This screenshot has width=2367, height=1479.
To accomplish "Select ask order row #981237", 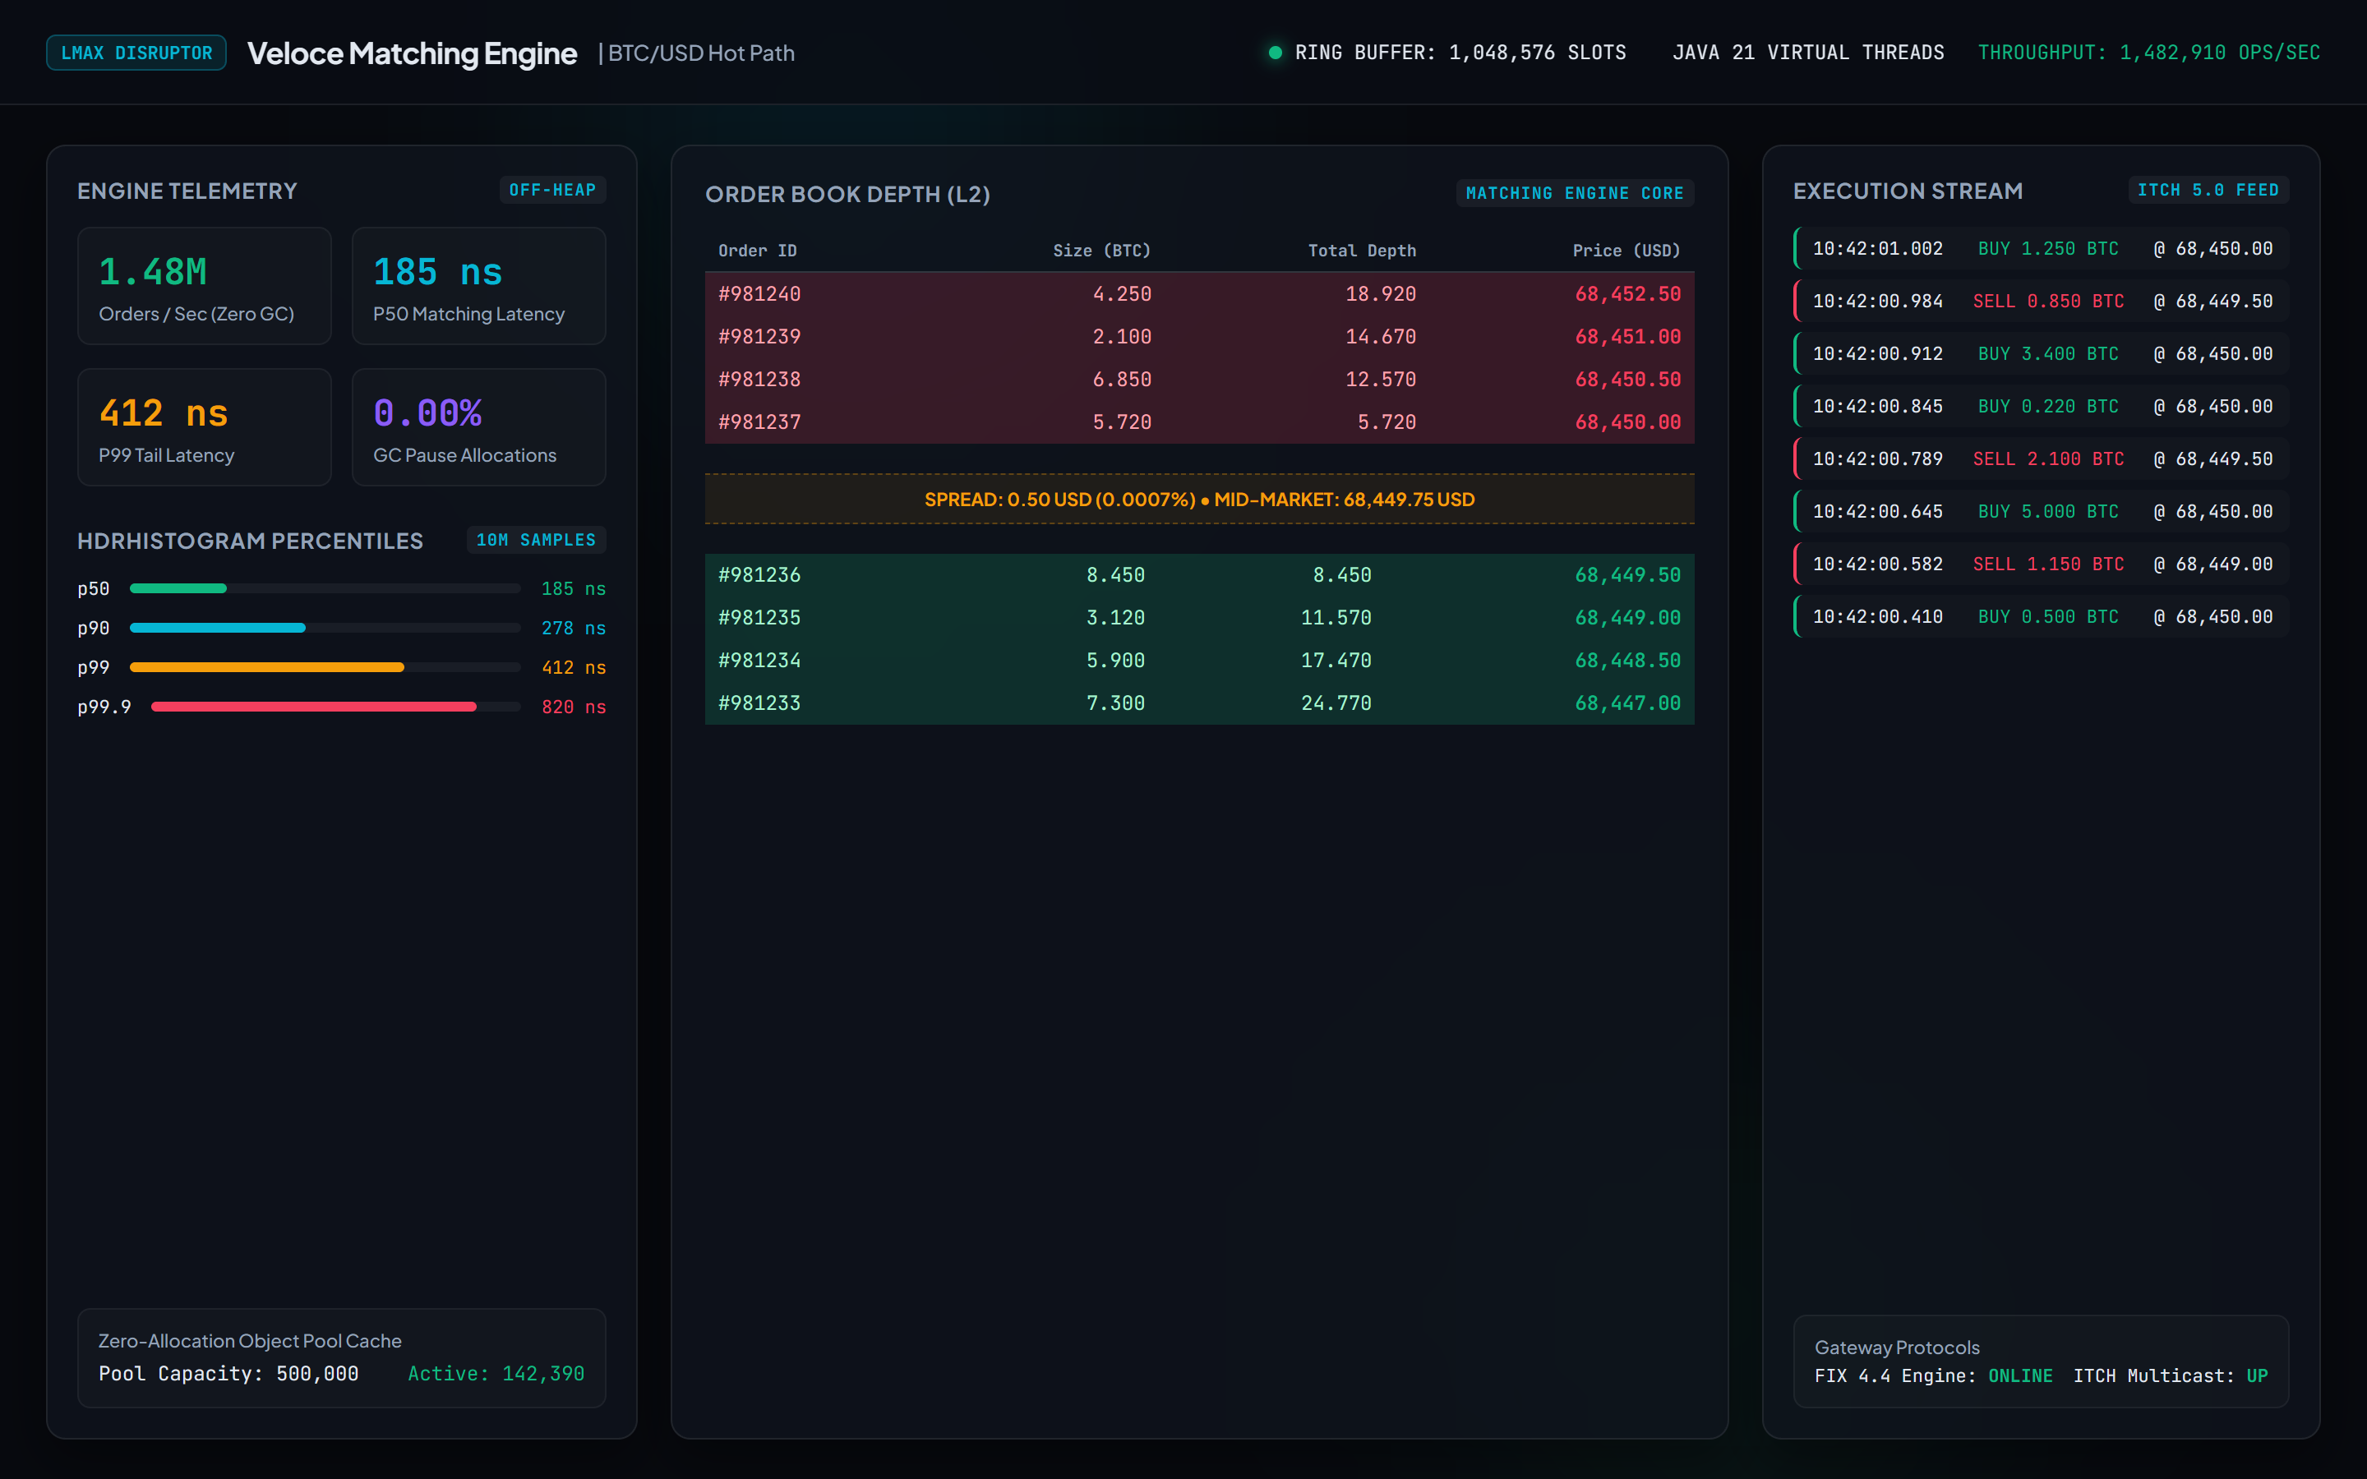I will [1199, 422].
